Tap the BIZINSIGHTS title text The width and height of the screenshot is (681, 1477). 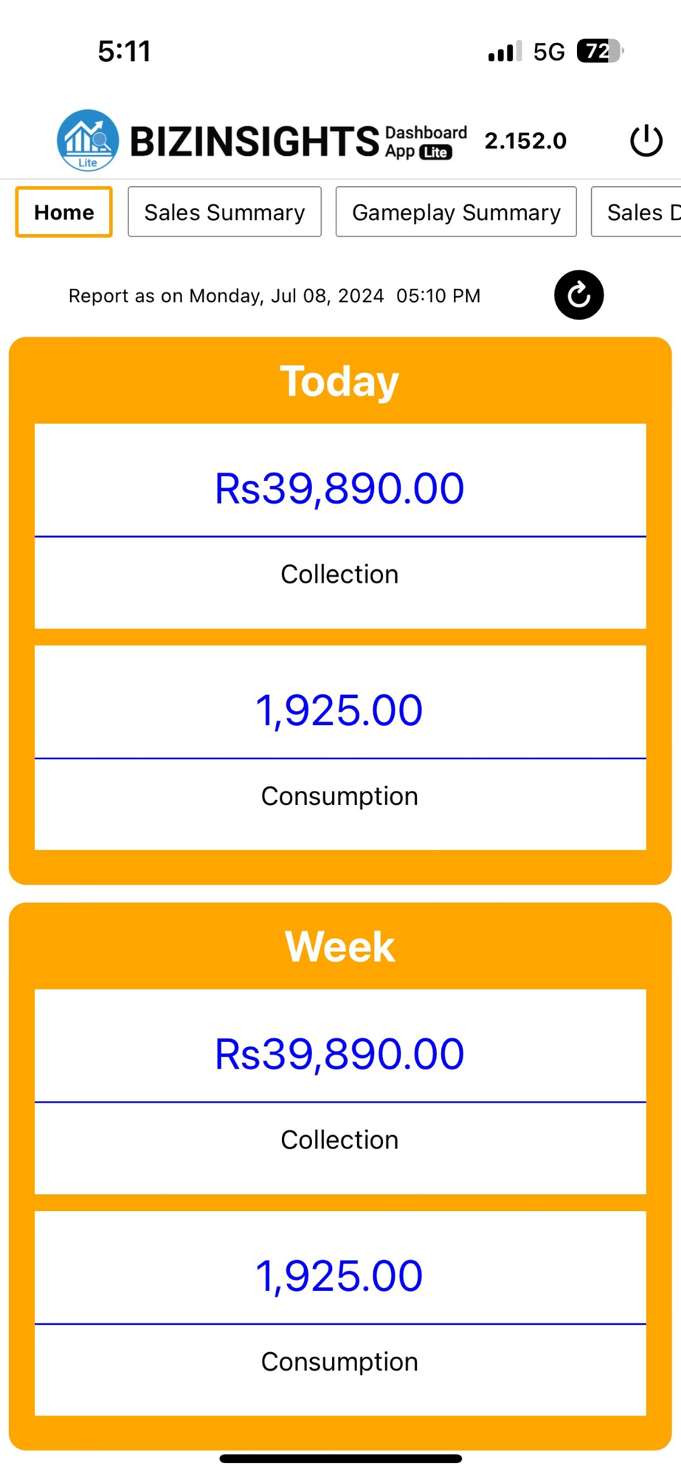(255, 141)
